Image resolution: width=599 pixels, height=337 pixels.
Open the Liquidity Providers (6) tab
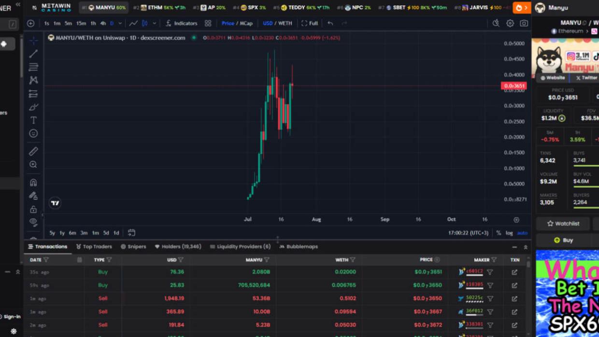(240, 247)
